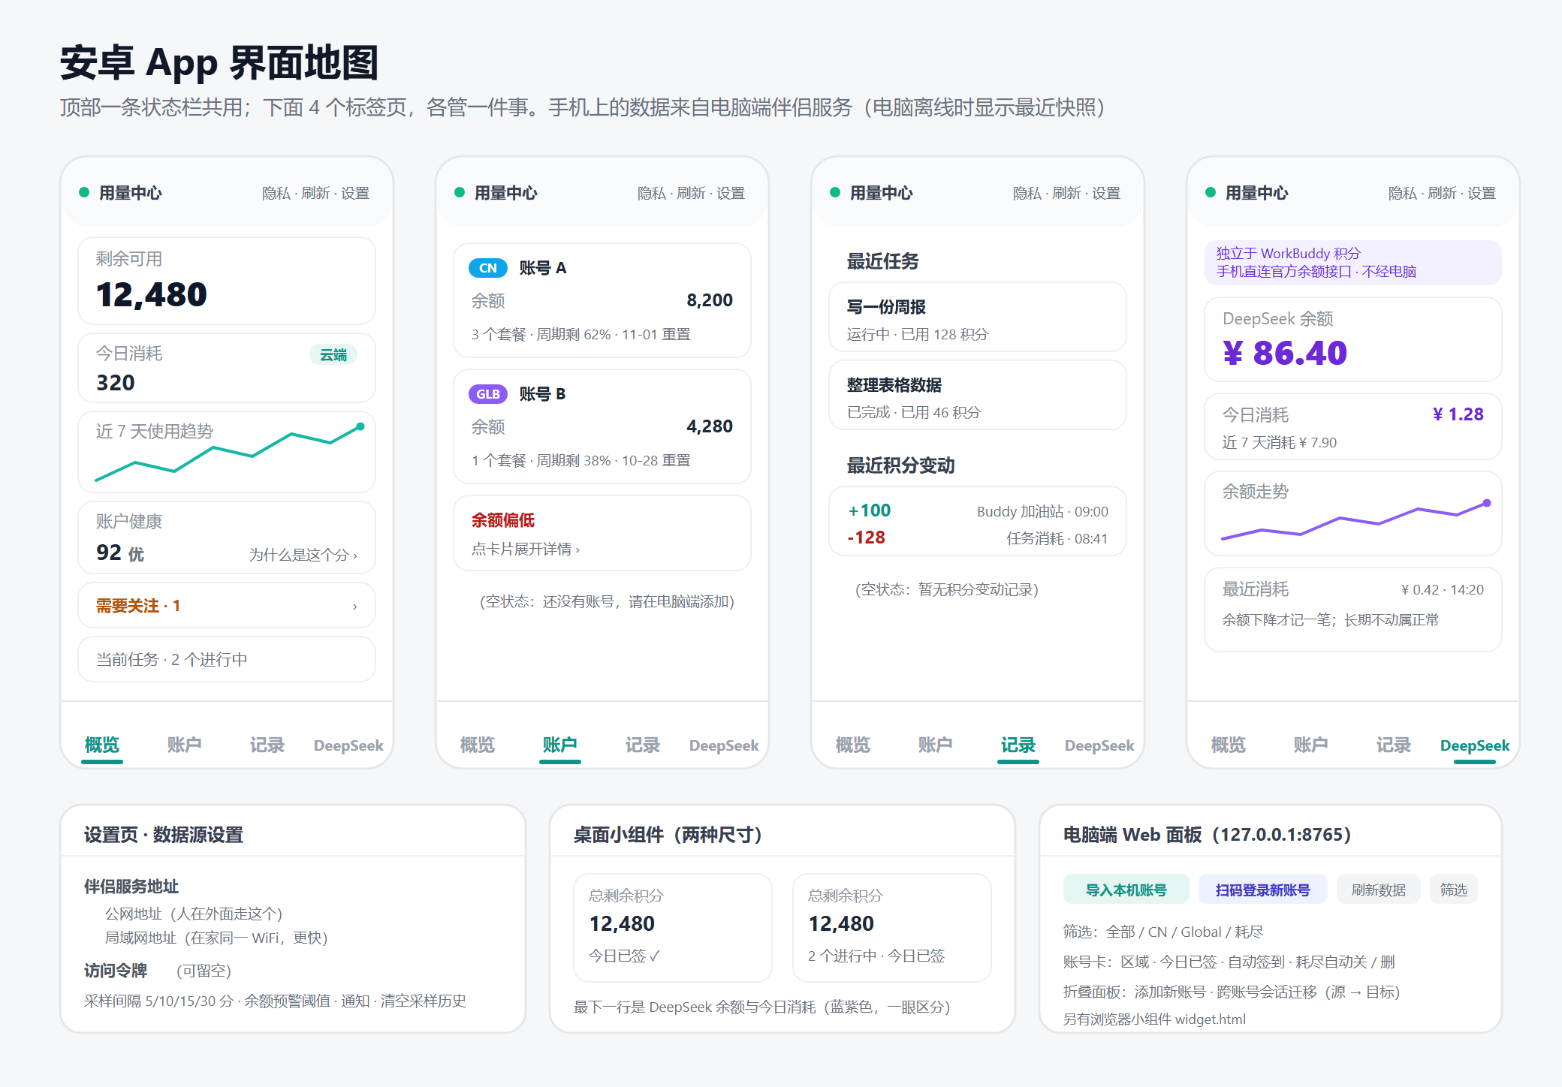Viewport: 1562px width, 1087px height.
Task: Click 筛选 button in Web 面板
Action: click(x=1454, y=890)
